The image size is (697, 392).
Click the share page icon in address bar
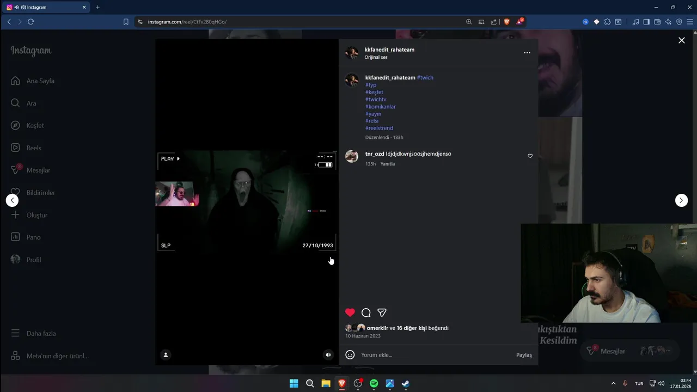[493, 22]
